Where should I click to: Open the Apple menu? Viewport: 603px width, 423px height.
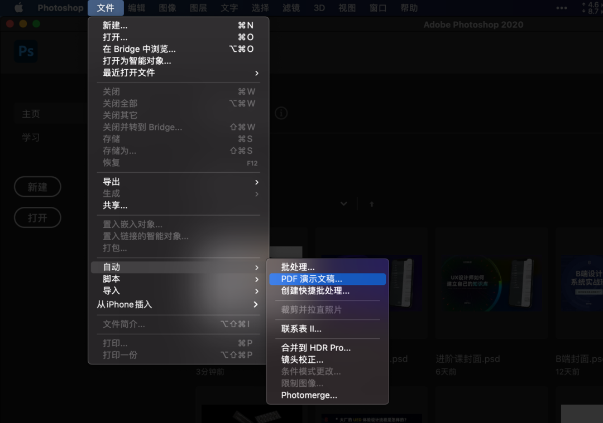click(x=18, y=8)
